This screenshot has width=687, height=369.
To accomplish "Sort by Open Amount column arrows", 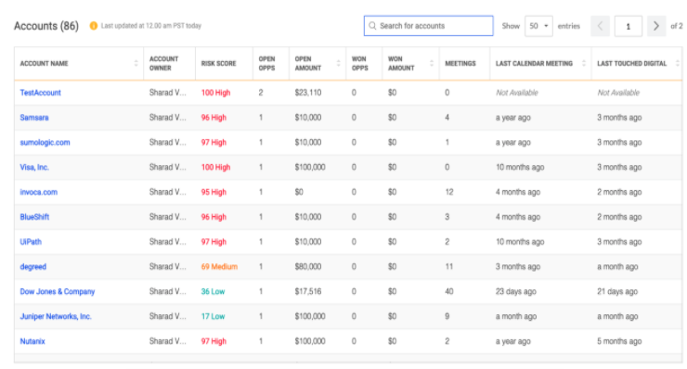I will (338, 63).
